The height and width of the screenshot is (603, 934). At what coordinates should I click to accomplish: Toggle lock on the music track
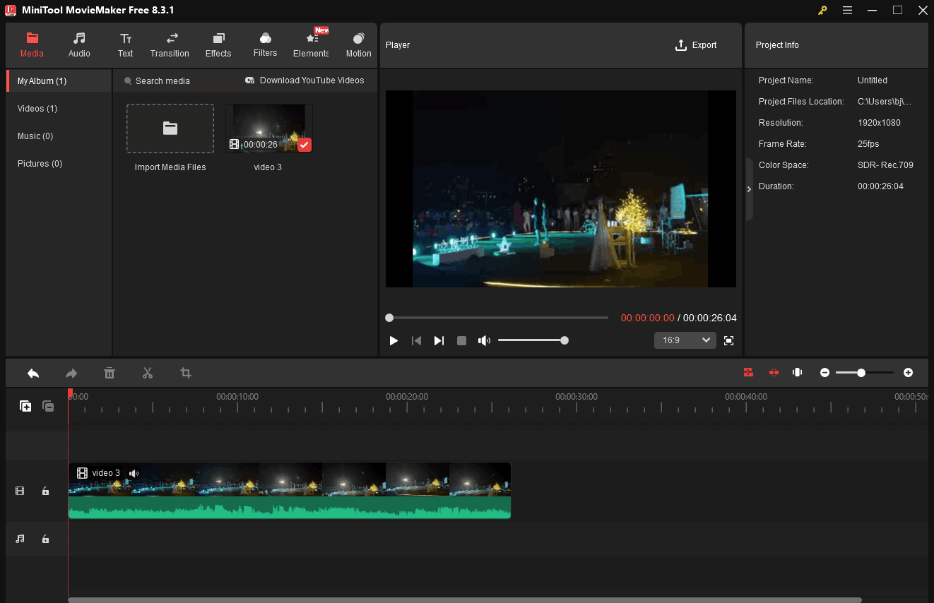tap(45, 538)
